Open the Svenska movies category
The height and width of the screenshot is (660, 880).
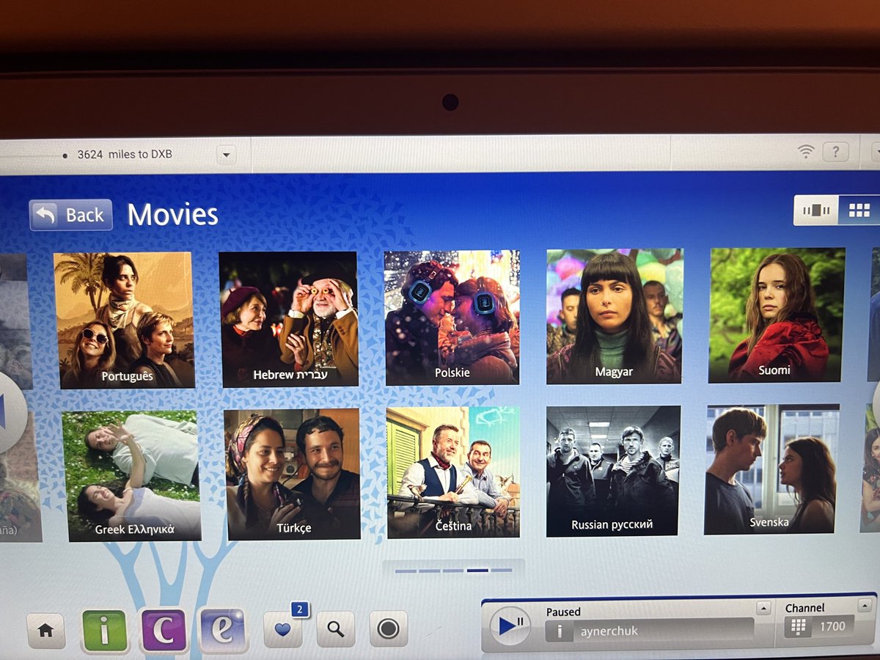pos(771,469)
